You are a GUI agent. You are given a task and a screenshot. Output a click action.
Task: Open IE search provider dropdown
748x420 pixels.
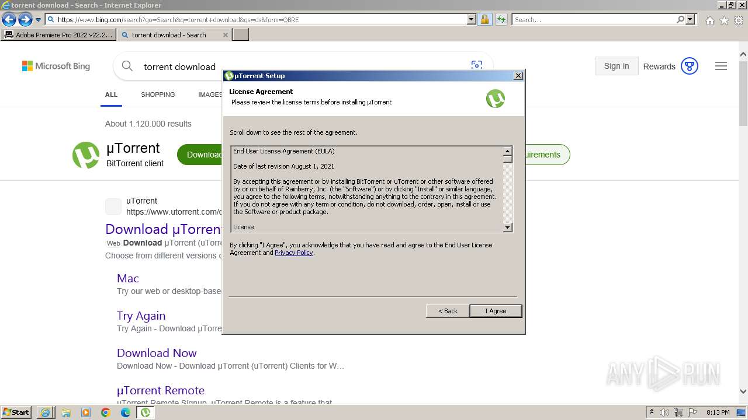(x=690, y=20)
